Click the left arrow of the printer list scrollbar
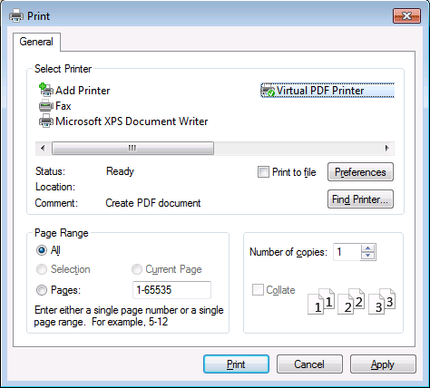The image size is (430, 388). tap(43, 148)
